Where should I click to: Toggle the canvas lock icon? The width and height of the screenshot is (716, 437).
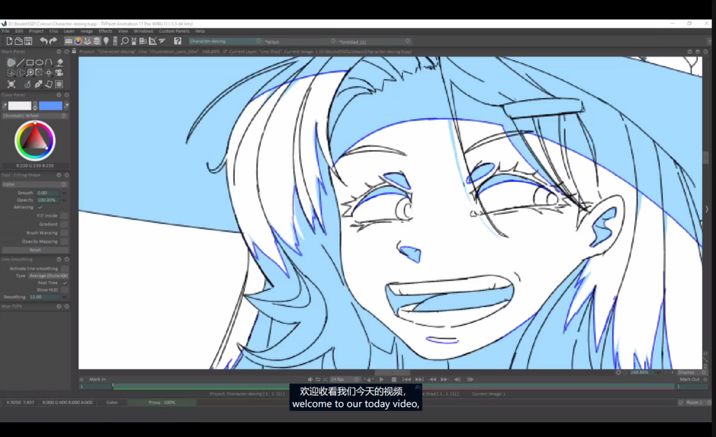click(x=74, y=51)
